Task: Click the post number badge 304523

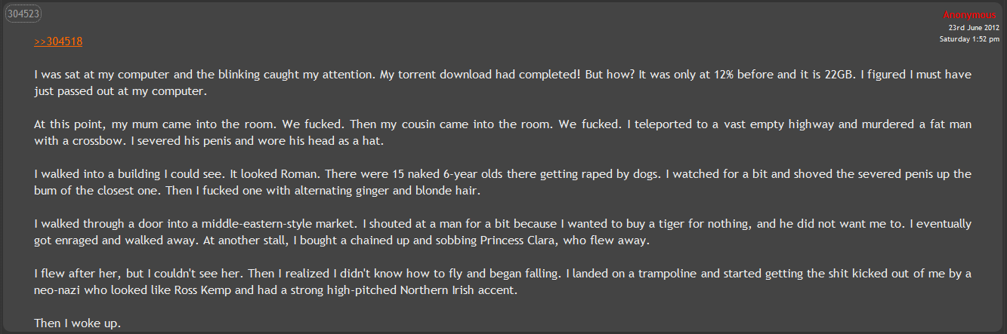Action: point(23,14)
